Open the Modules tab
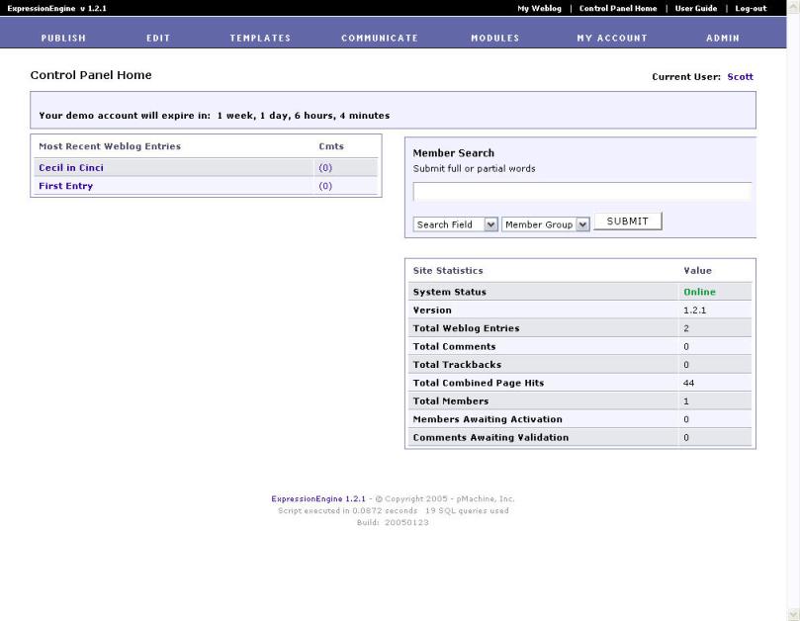The image size is (800, 621). tap(494, 38)
